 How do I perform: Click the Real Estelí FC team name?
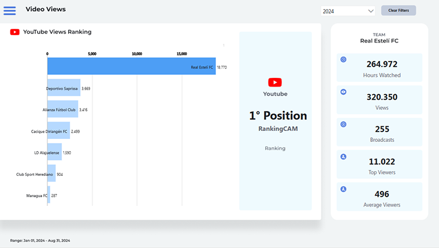pos(379,41)
